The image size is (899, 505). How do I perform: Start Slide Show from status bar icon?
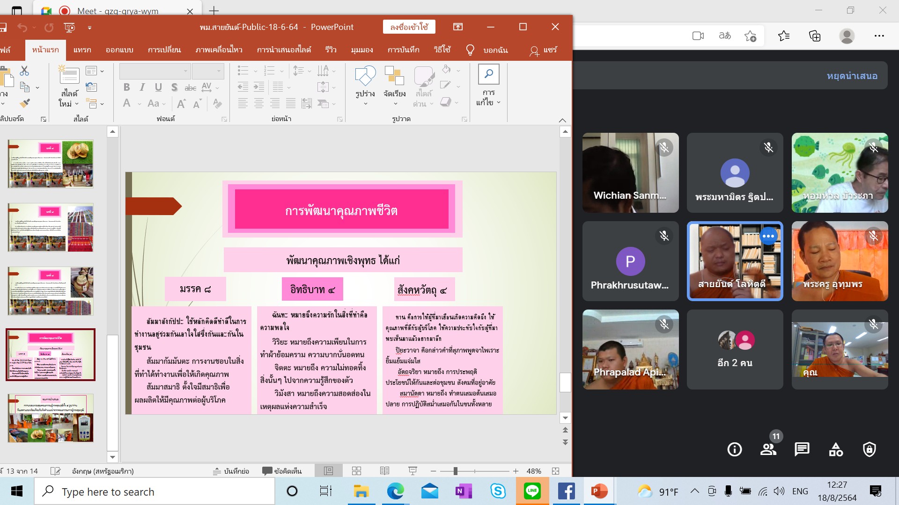413,471
